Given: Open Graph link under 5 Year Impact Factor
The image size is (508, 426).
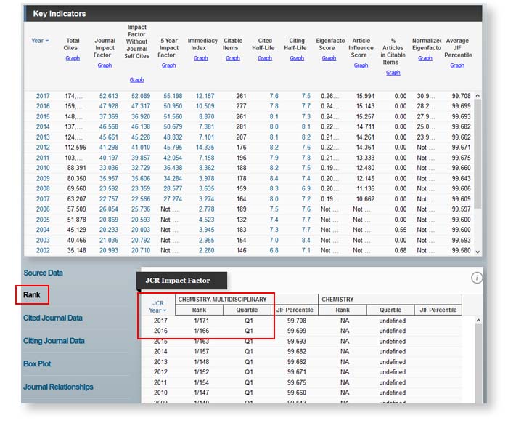Looking at the screenshot, I should 168,65.
